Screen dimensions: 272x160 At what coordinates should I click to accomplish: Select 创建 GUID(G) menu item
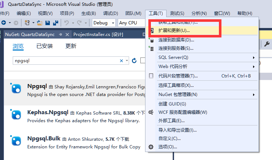[x=202, y=104]
